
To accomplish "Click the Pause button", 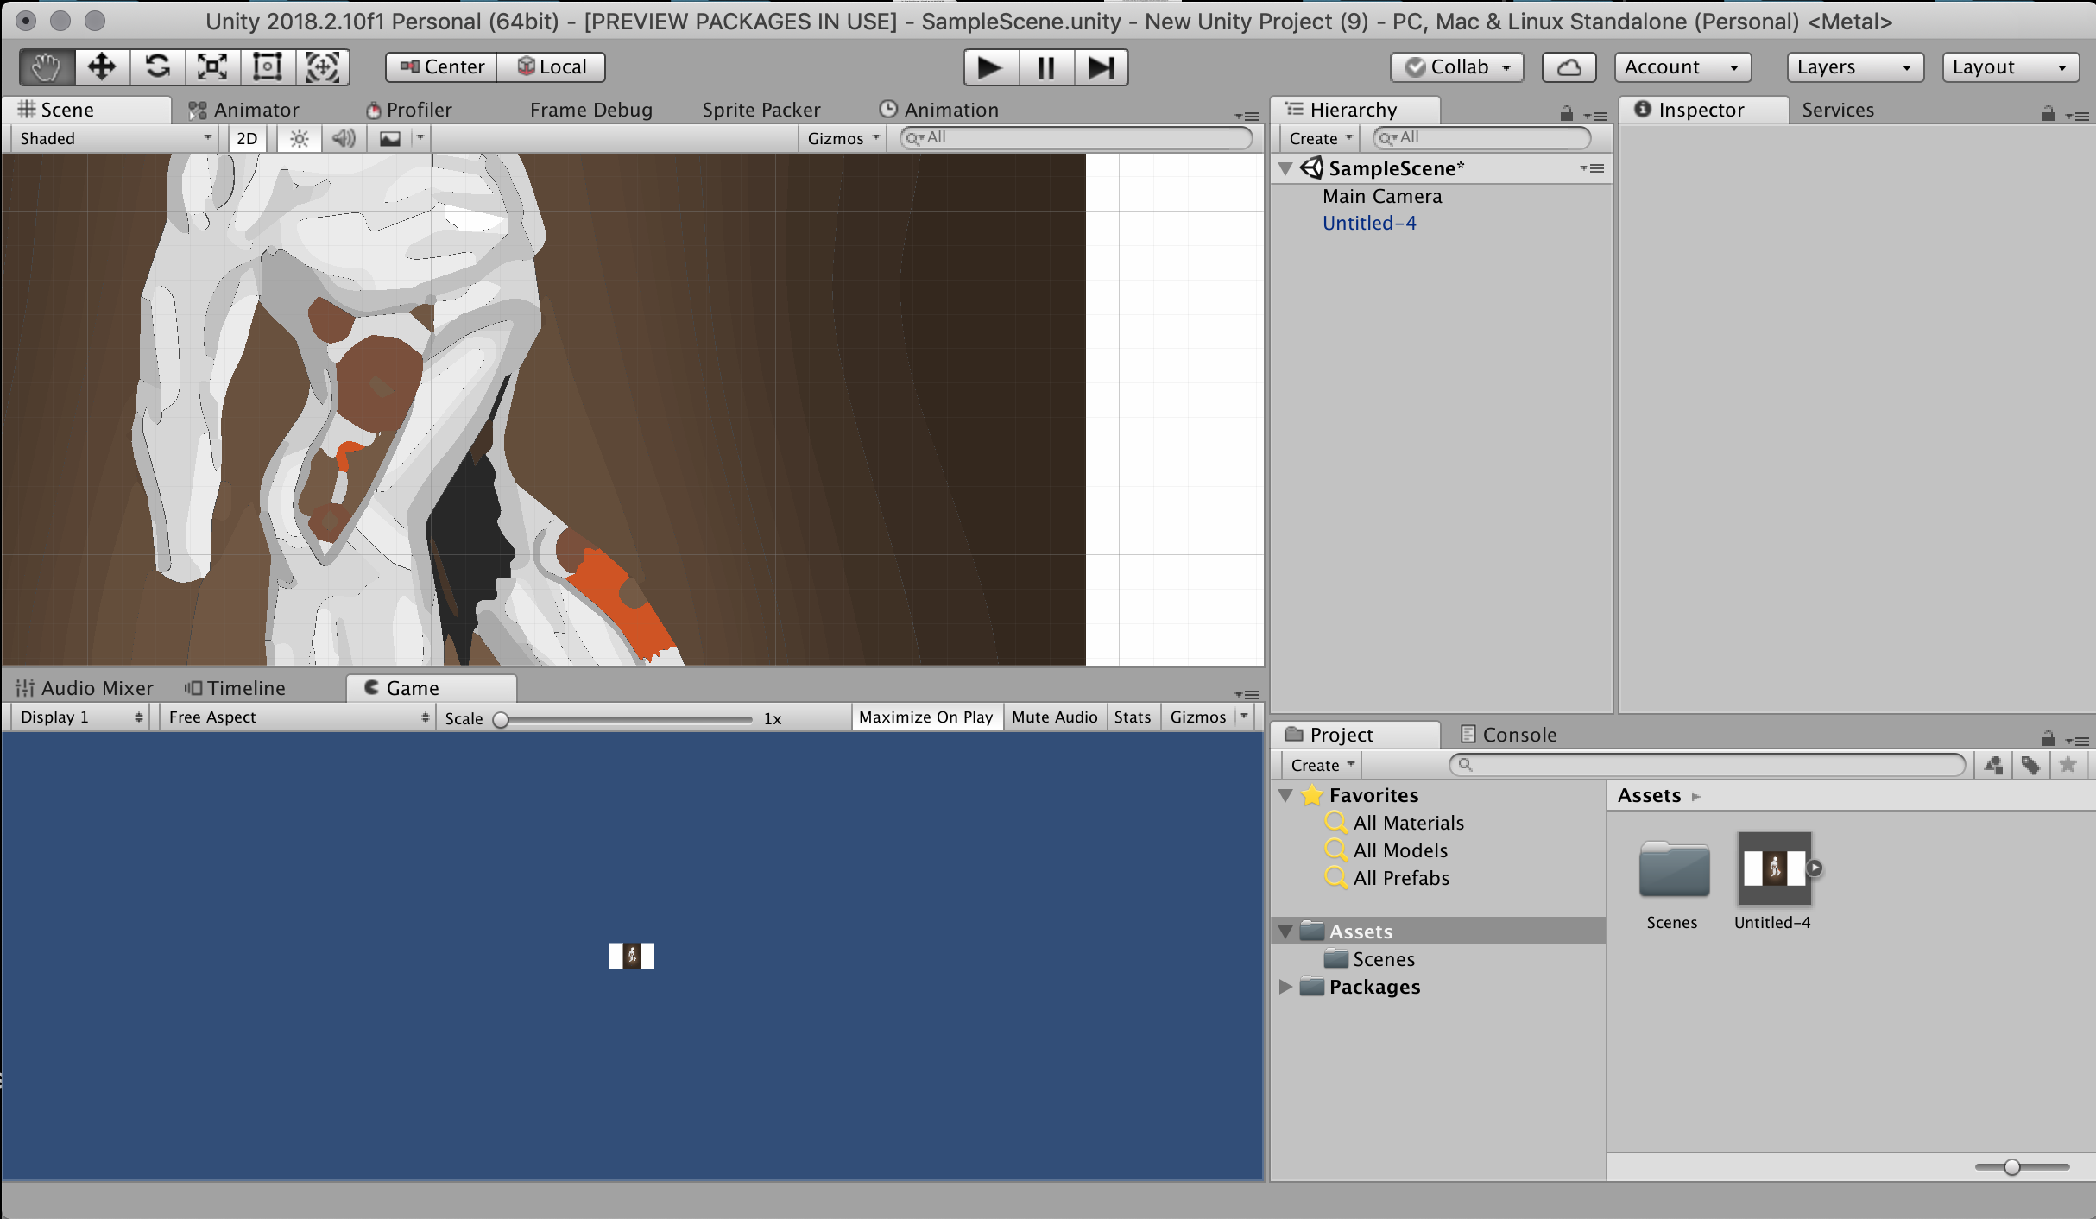I will [1045, 66].
